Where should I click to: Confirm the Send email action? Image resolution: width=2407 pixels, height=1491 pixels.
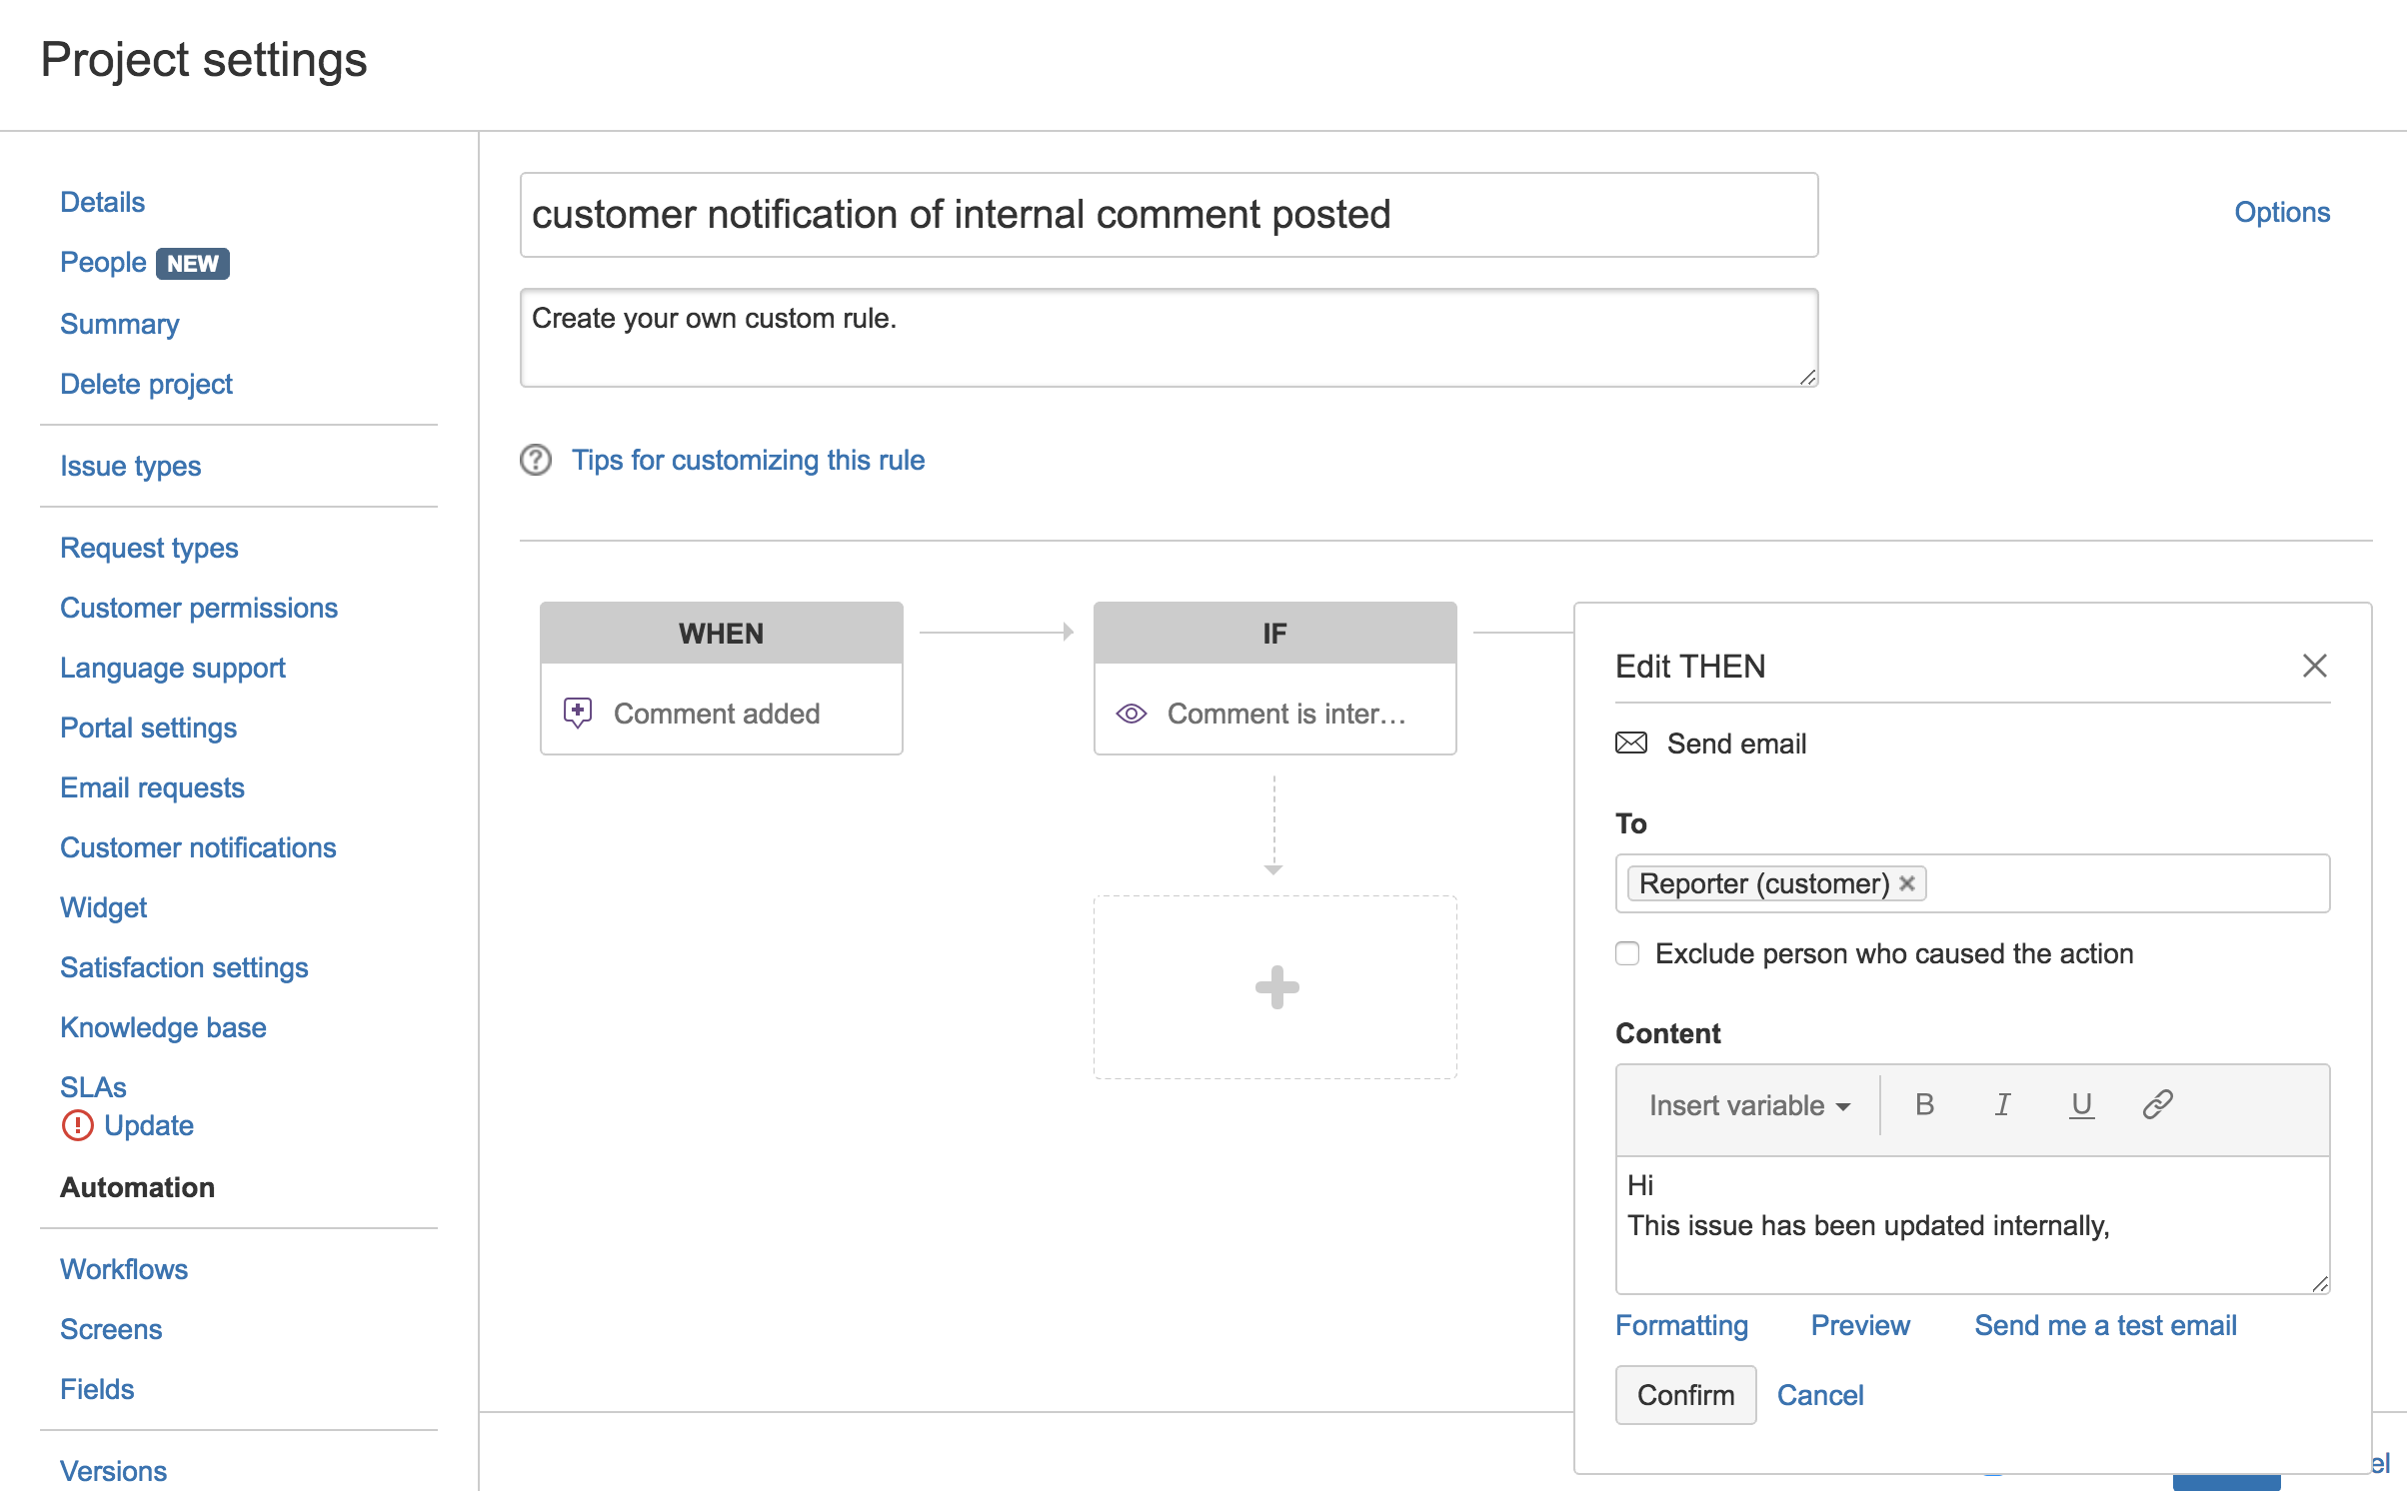pos(1684,1394)
